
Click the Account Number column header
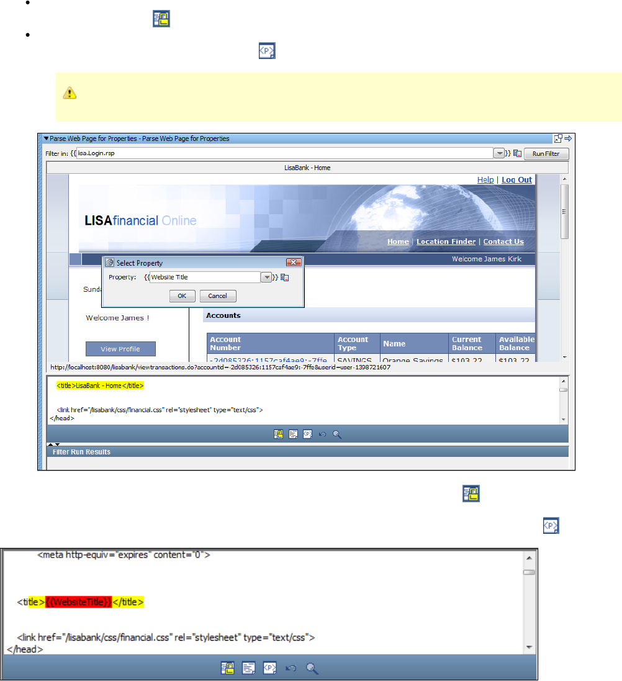point(270,343)
